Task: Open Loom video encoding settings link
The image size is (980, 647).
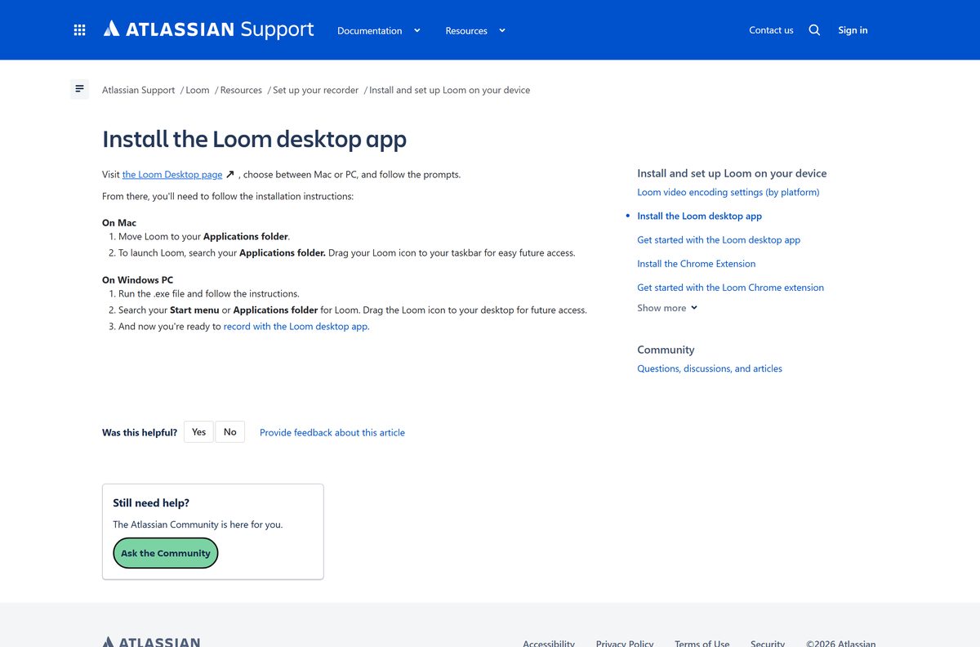Action: click(x=728, y=192)
